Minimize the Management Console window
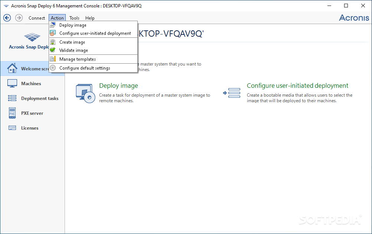The image size is (372, 234). 329,6
